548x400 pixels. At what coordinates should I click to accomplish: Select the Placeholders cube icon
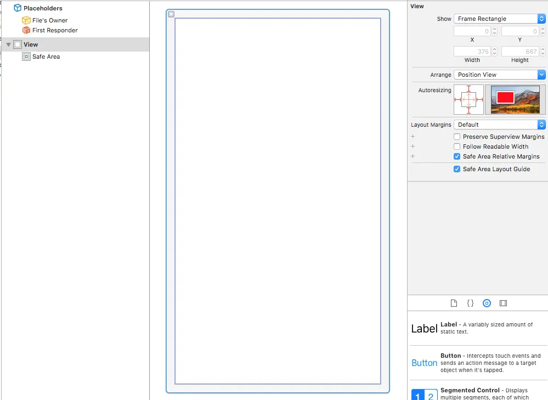[18, 8]
